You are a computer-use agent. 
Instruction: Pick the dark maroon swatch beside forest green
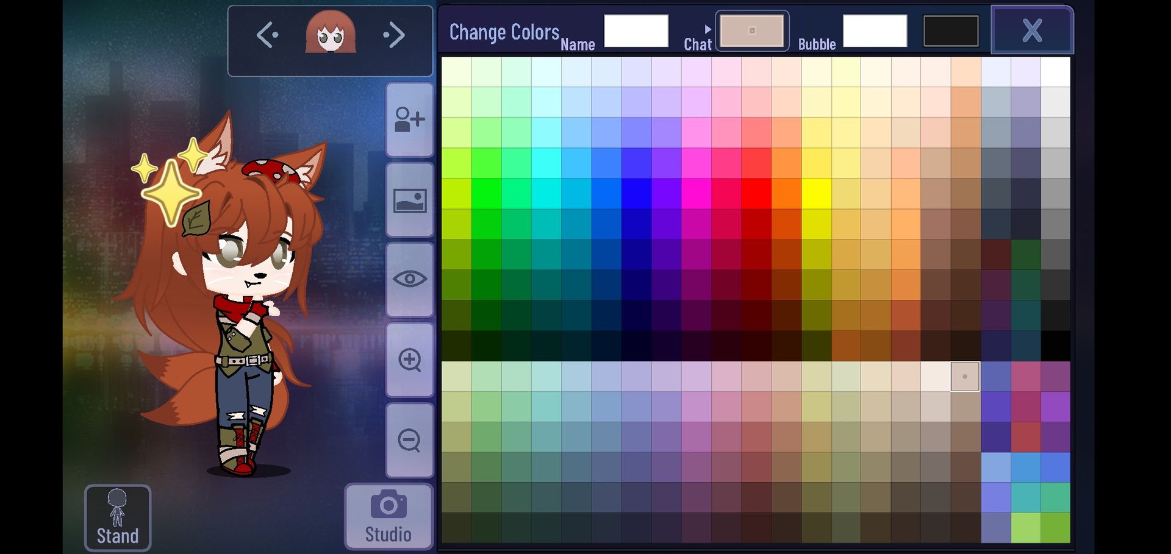(x=996, y=255)
